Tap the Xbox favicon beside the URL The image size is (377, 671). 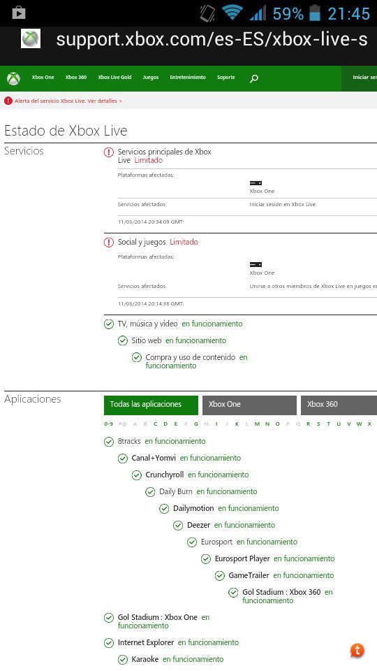(x=31, y=38)
